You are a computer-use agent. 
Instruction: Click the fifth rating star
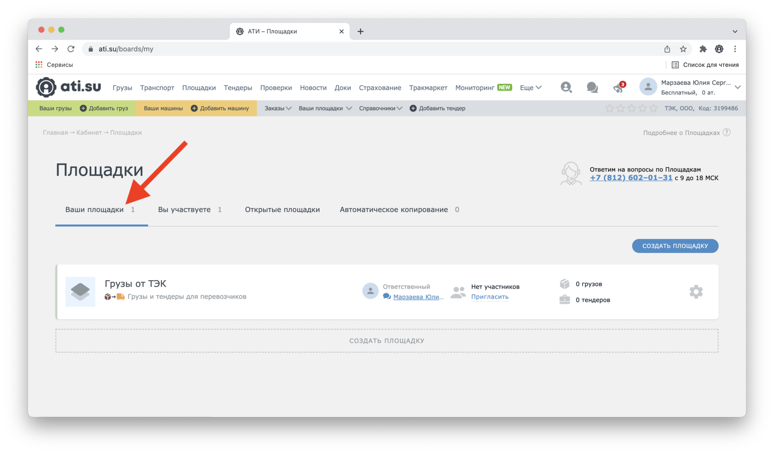point(654,108)
